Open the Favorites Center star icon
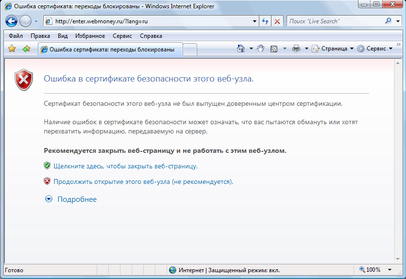Viewport: 406px width, 279px height. tap(12, 49)
